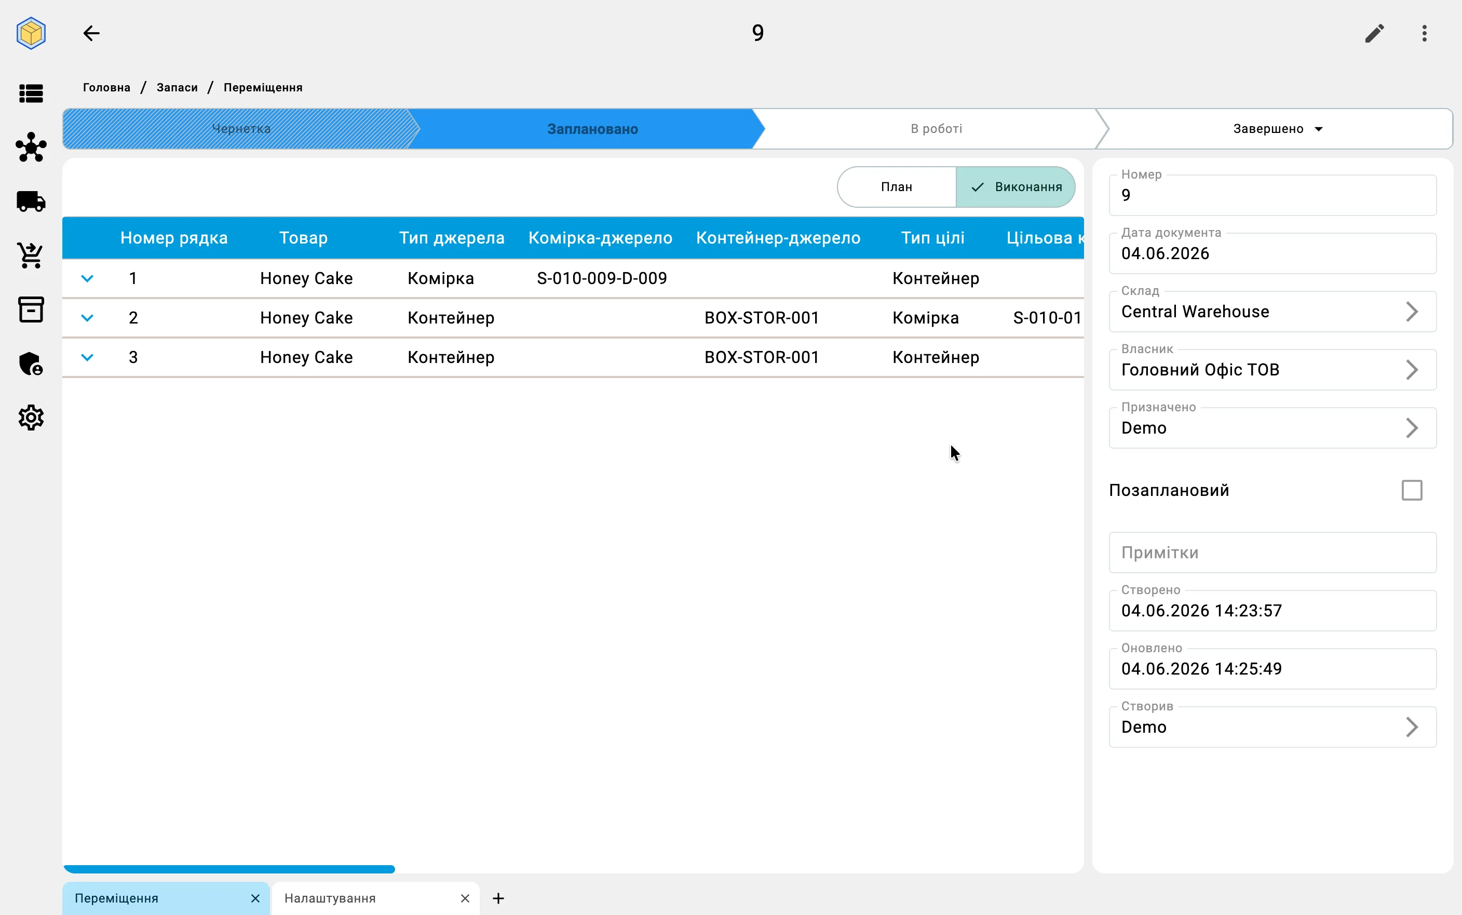Select the Заплановано status stage

(592, 129)
